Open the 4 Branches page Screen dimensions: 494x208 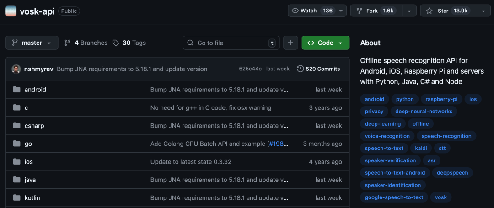86,43
